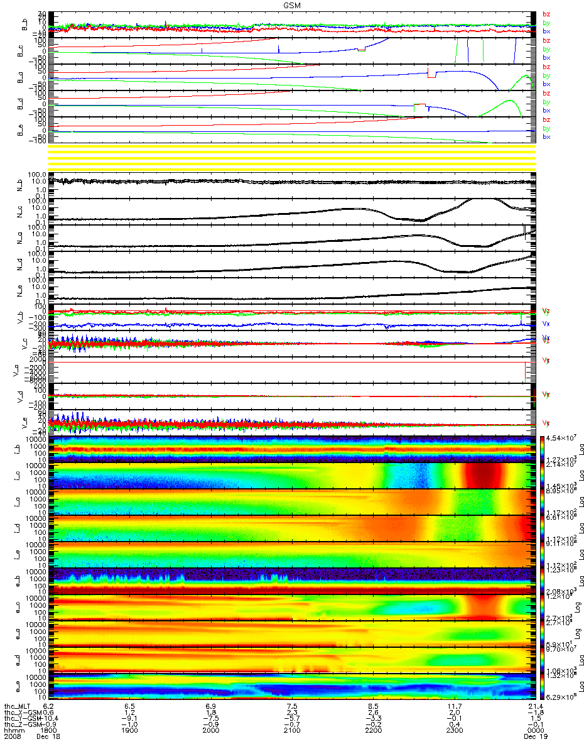Image resolution: width=584 pixels, height=754 pixels.
Task: Click the red bz legend in B_b panel
Action: pos(546,14)
